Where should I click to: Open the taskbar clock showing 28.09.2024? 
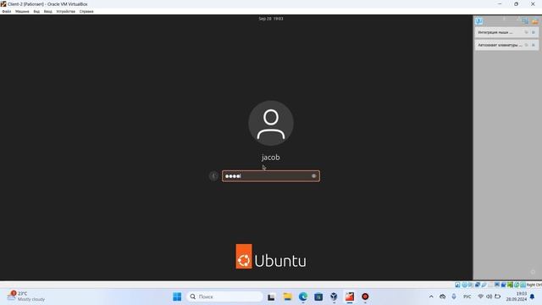click(517, 297)
